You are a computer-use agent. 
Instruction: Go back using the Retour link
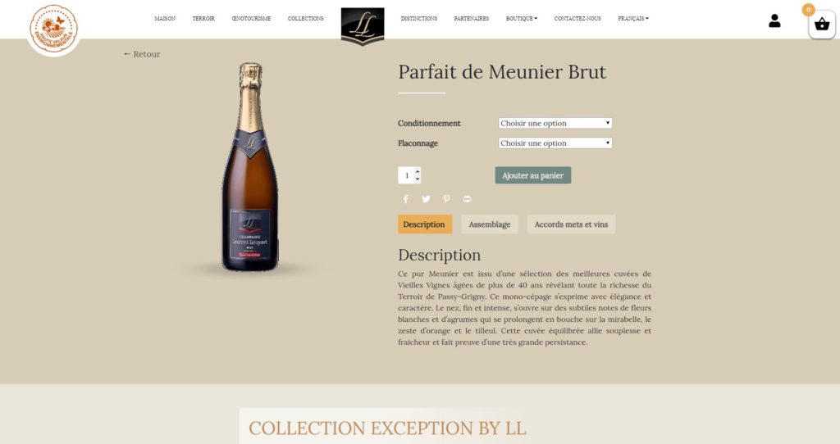coord(142,54)
